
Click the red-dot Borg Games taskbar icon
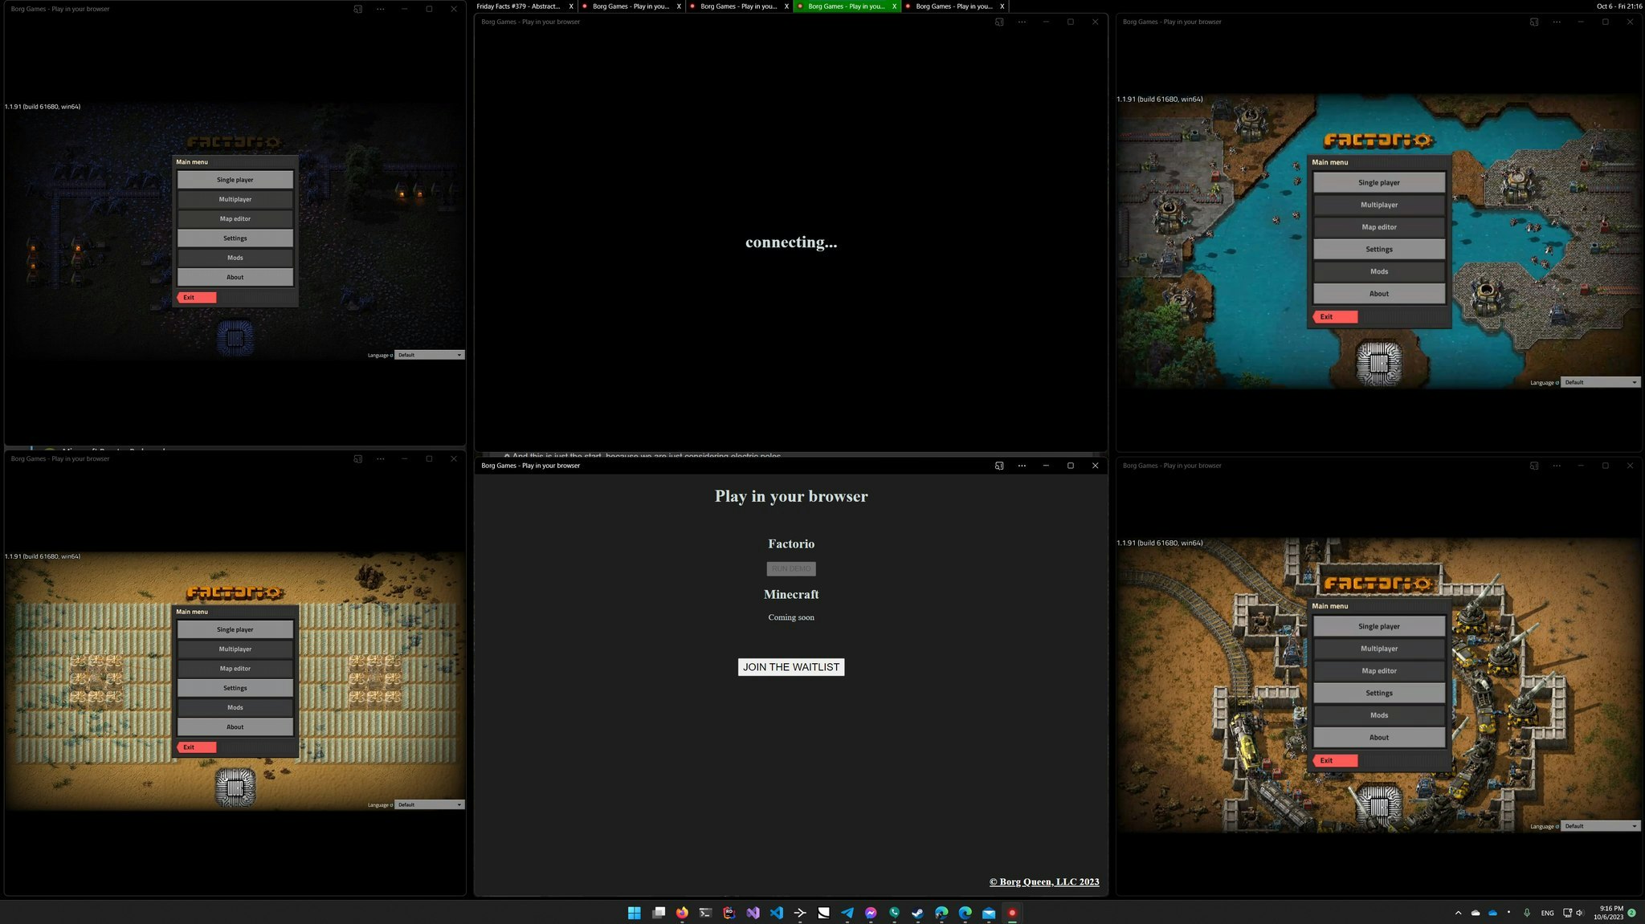point(1012,913)
